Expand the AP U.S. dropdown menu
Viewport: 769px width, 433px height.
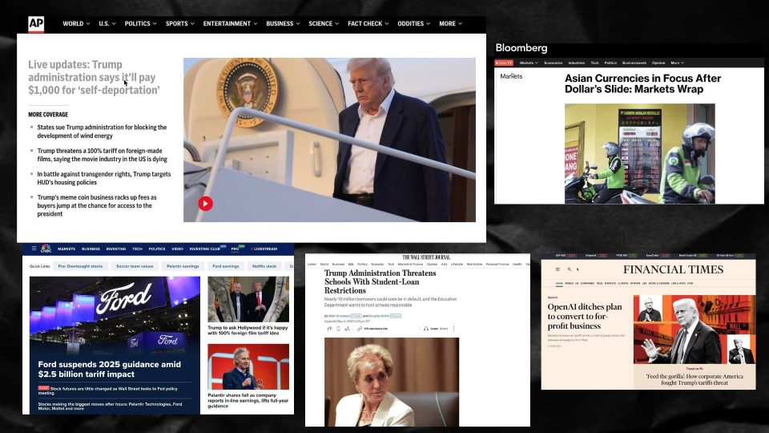(107, 23)
